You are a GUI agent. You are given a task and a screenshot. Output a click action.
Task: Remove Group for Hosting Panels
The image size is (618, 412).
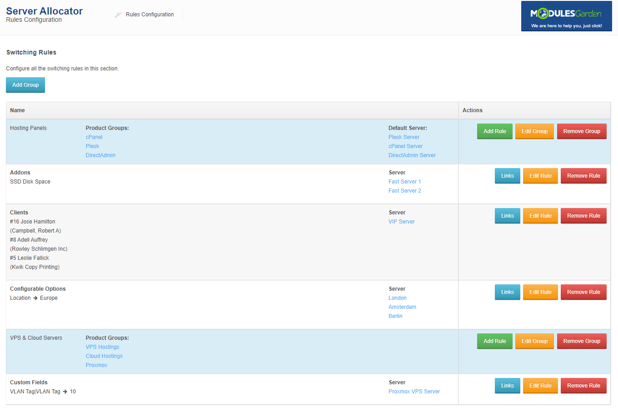point(582,131)
